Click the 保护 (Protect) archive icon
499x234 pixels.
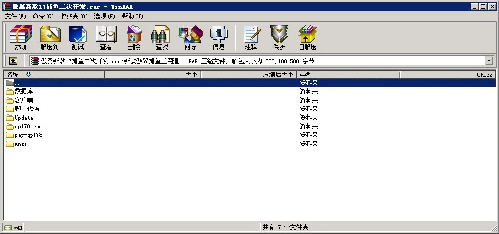279,37
